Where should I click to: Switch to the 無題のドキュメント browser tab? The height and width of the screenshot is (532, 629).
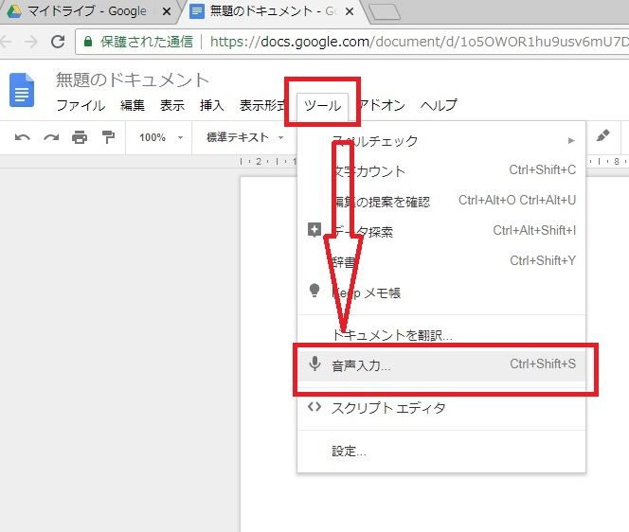click(x=271, y=11)
